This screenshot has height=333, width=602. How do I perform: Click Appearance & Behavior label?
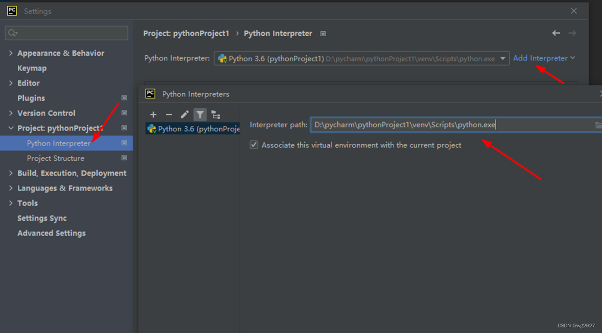[x=61, y=53]
